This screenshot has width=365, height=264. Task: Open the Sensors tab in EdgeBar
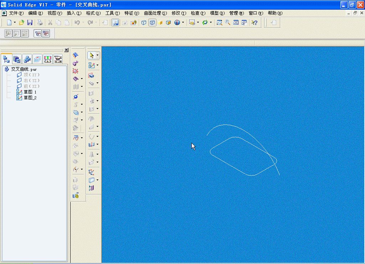point(47,59)
